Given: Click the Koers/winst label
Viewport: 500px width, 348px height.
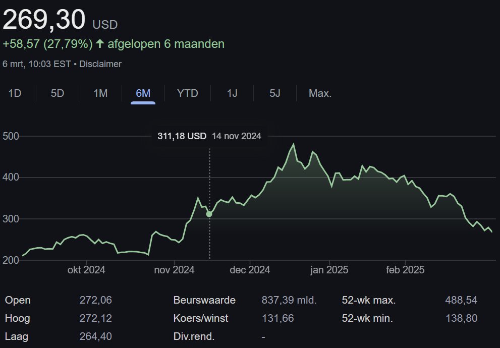Looking at the screenshot, I should coord(201,318).
